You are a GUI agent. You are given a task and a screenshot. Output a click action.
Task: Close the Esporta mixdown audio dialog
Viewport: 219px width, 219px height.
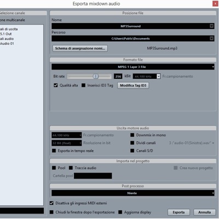[x=215, y=4]
